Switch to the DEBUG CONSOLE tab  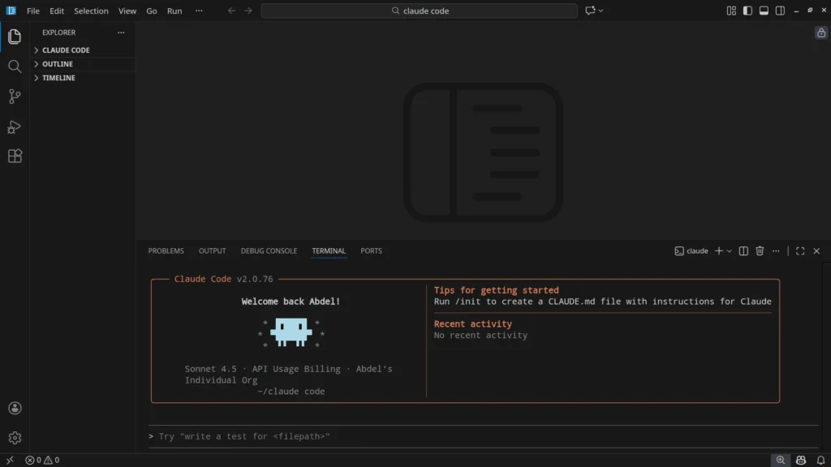click(269, 251)
